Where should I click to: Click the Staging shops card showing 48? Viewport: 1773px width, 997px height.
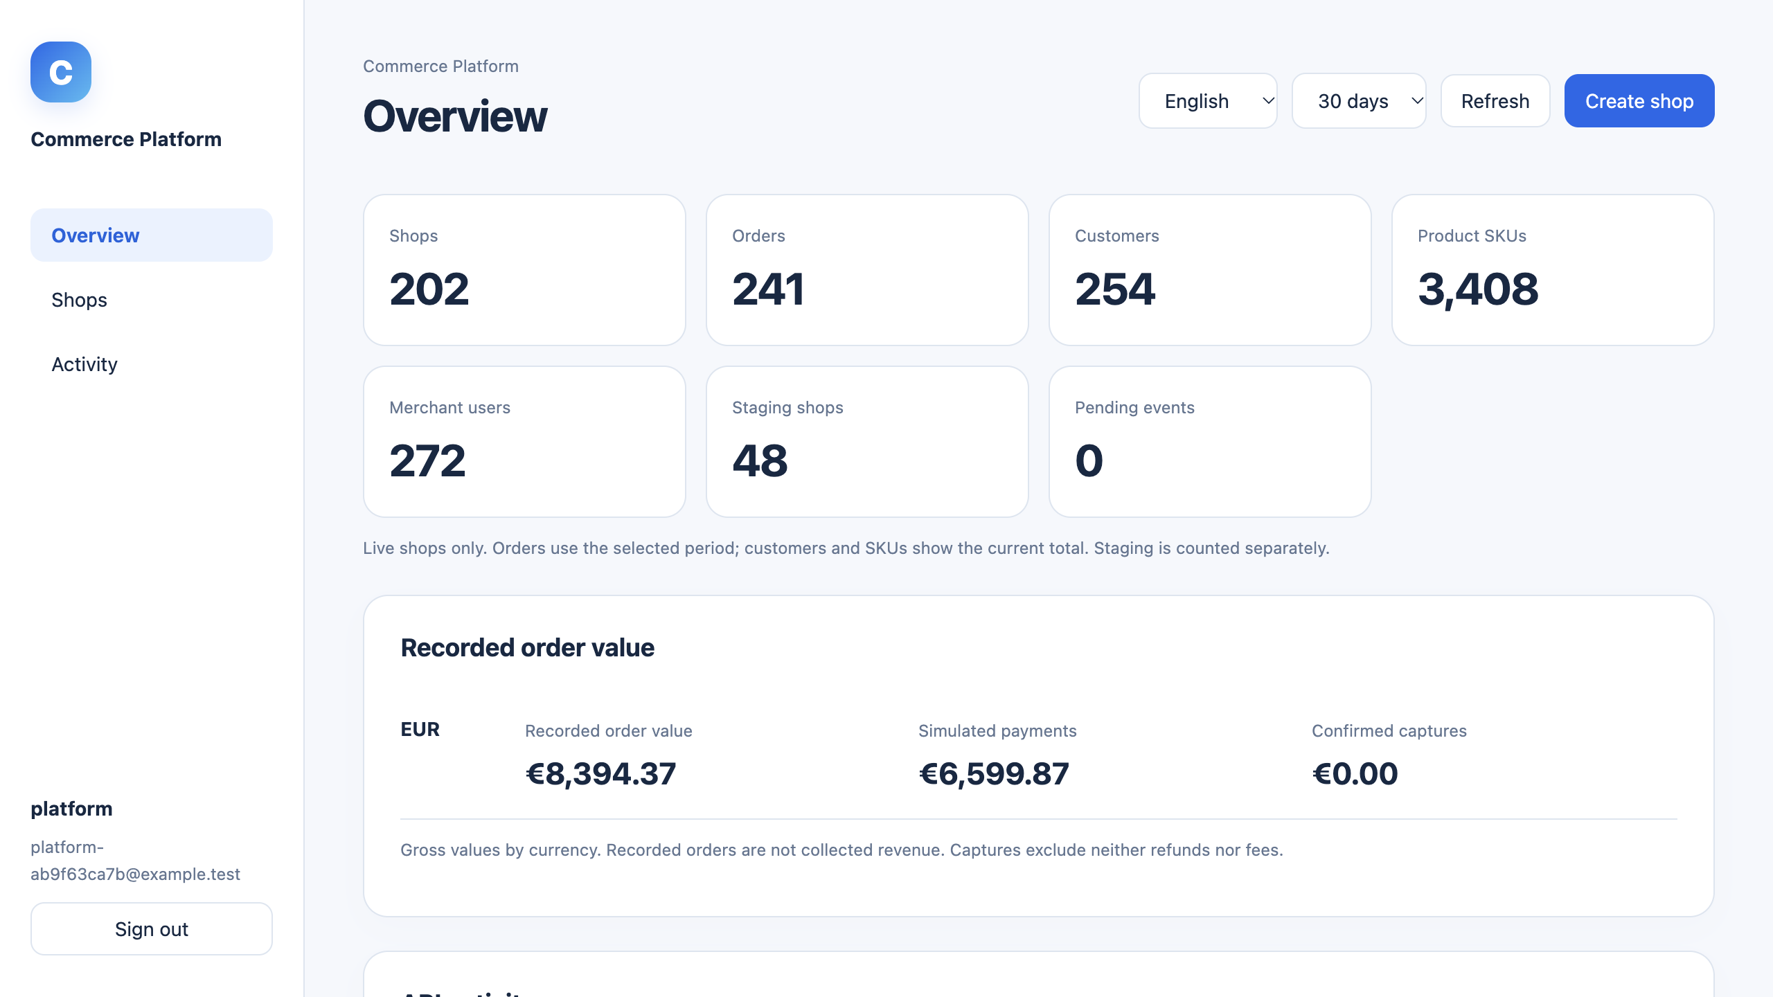[867, 442]
